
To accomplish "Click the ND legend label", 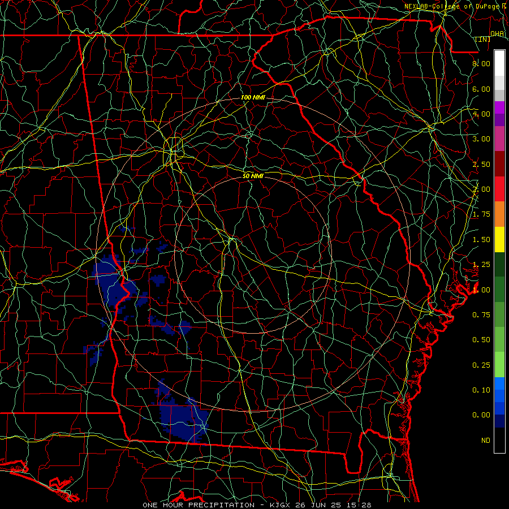I will (x=486, y=441).
